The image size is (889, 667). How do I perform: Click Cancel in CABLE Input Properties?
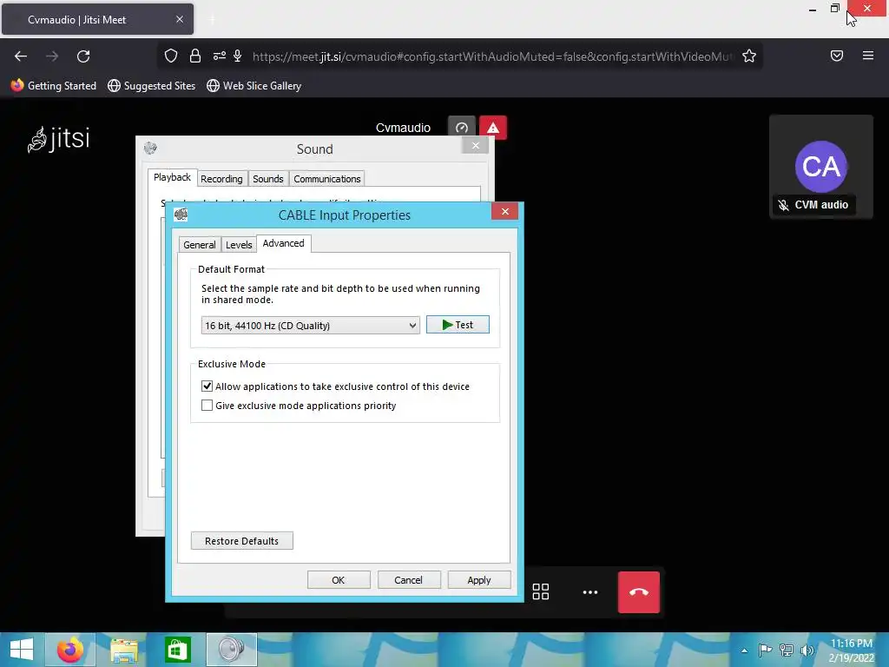tap(408, 580)
